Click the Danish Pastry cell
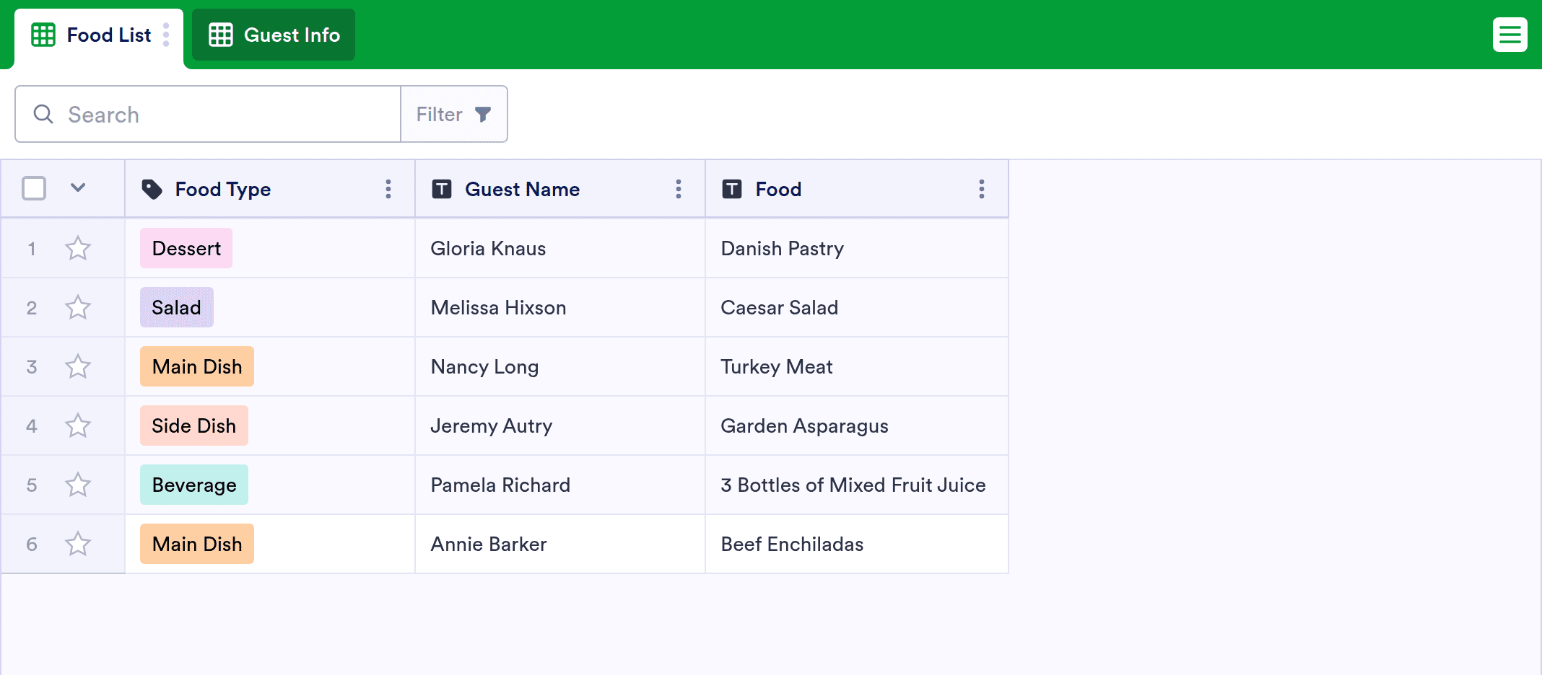 pyautogui.click(x=783, y=249)
